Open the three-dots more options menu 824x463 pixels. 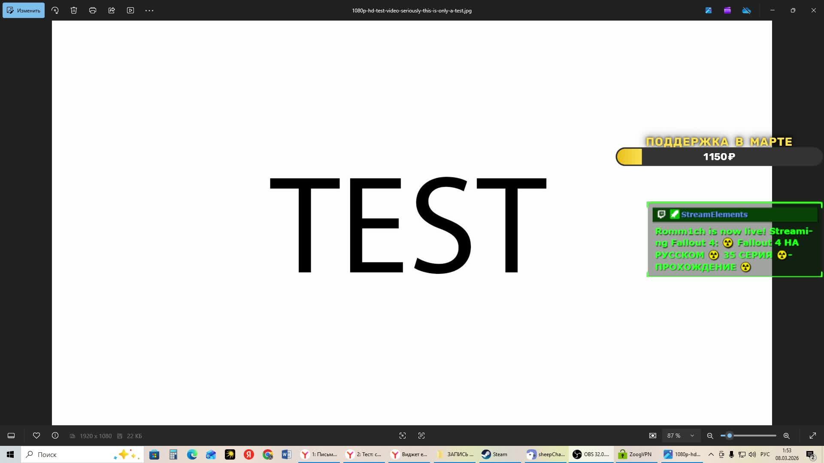(x=149, y=10)
